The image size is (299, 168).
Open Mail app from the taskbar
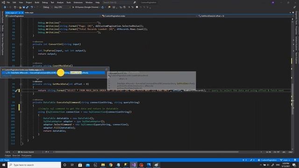88,165
